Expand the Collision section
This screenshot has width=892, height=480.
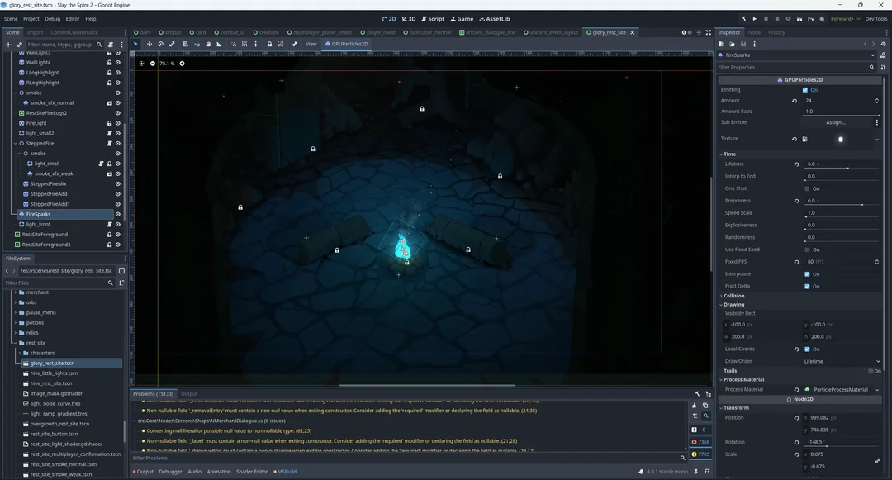[733, 296]
